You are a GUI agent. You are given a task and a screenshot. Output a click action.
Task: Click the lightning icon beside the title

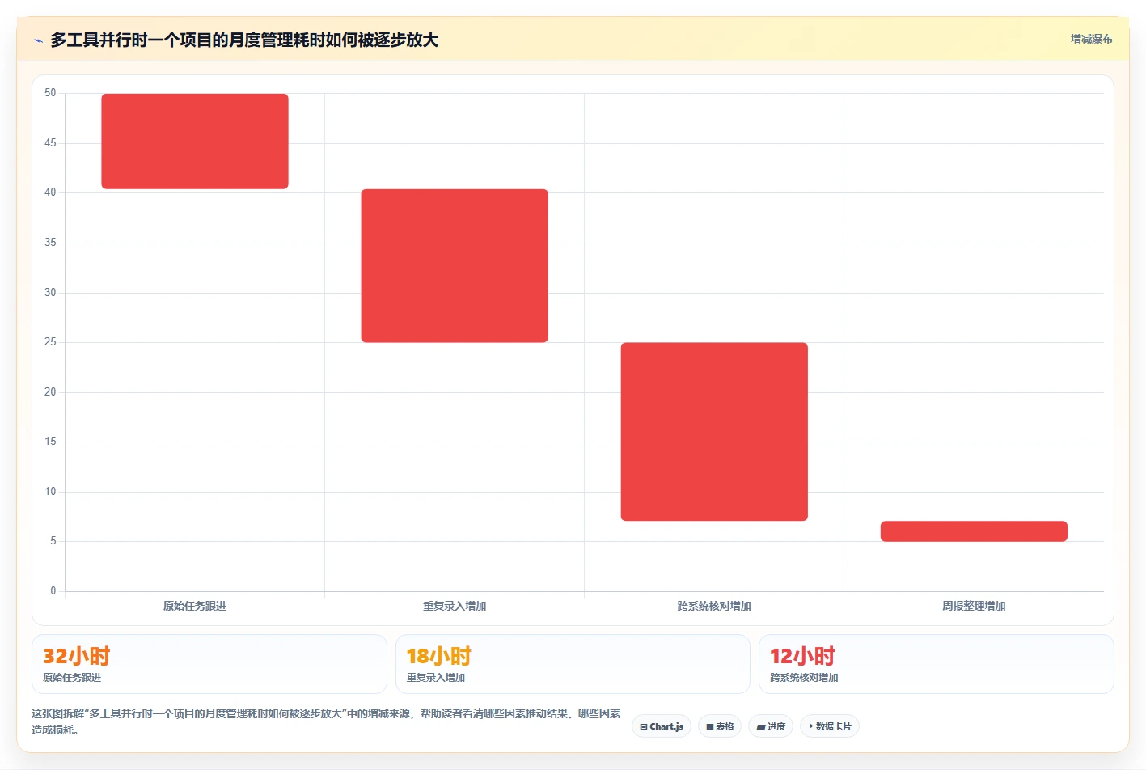pyautogui.click(x=38, y=40)
